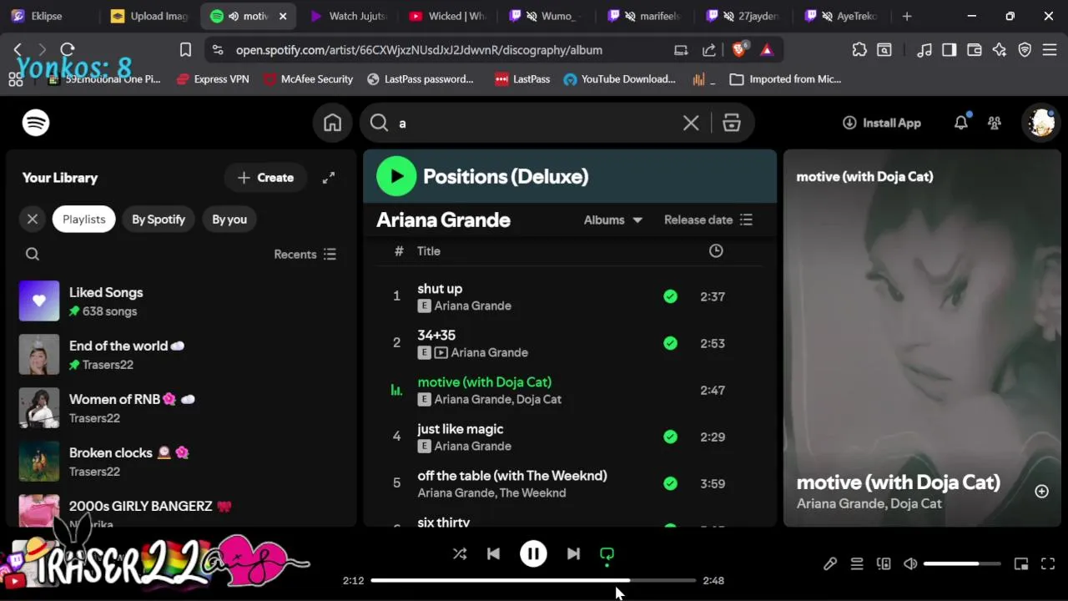Open End of the world playlist
Image resolution: width=1068 pixels, height=601 pixels.
pos(181,355)
